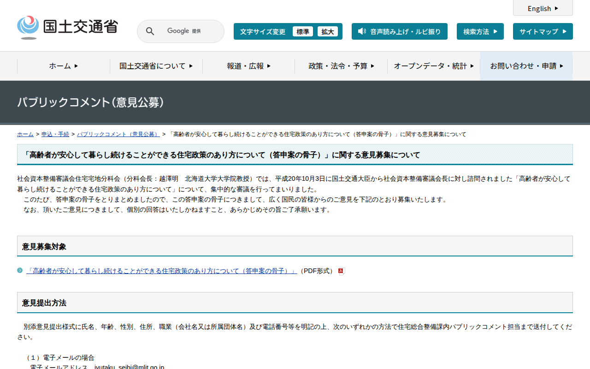Screen dimensions: 590x369
Task: Select 標準 text size option
Action: tap(303, 31)
